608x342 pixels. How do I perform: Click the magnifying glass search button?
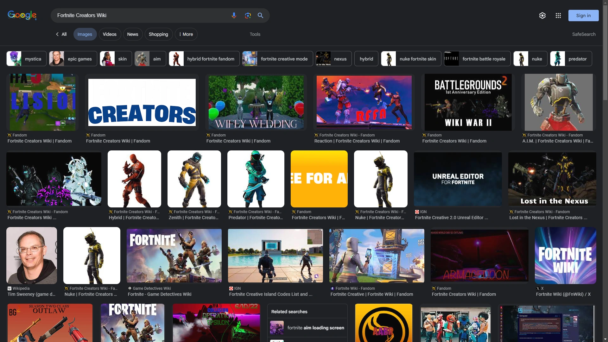point(260,16)
